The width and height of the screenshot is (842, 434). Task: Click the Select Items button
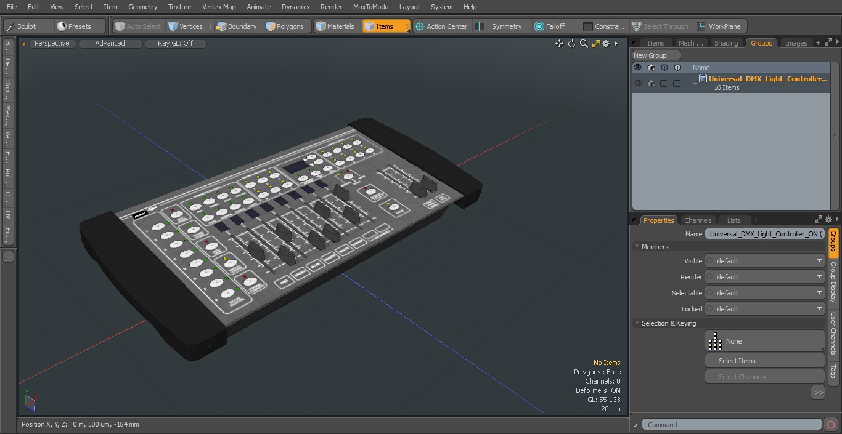click(765, 361)
